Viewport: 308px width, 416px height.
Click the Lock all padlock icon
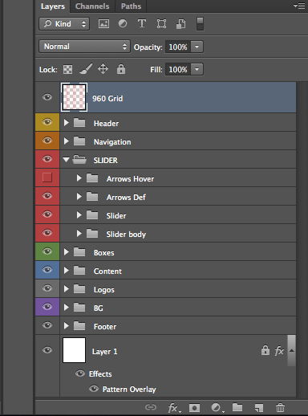coord(121,69)
